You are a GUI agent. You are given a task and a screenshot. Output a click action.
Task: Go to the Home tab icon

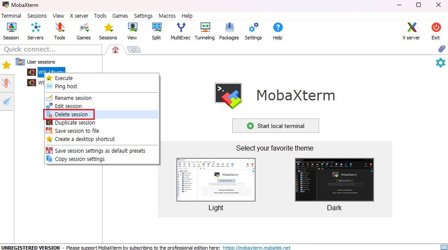point(115,50)
